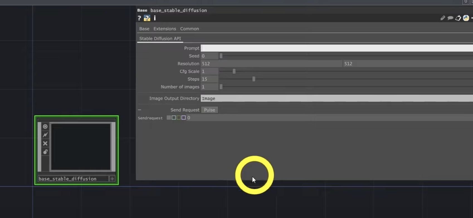This screenshot has width=473, height=218.
Task: Collapse Send Request parameter with minus
Action: pyautogui.click(x=140, y=110)
